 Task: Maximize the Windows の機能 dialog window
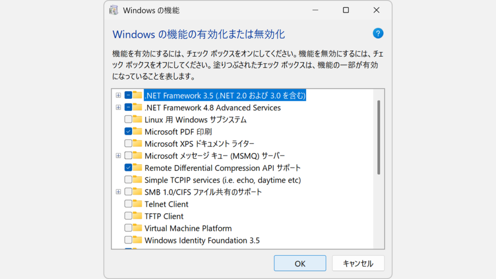(346, 10)
